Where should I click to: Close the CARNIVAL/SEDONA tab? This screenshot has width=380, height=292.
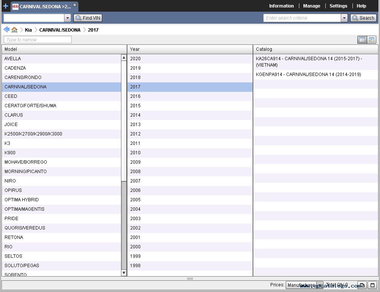click(75, 5)
